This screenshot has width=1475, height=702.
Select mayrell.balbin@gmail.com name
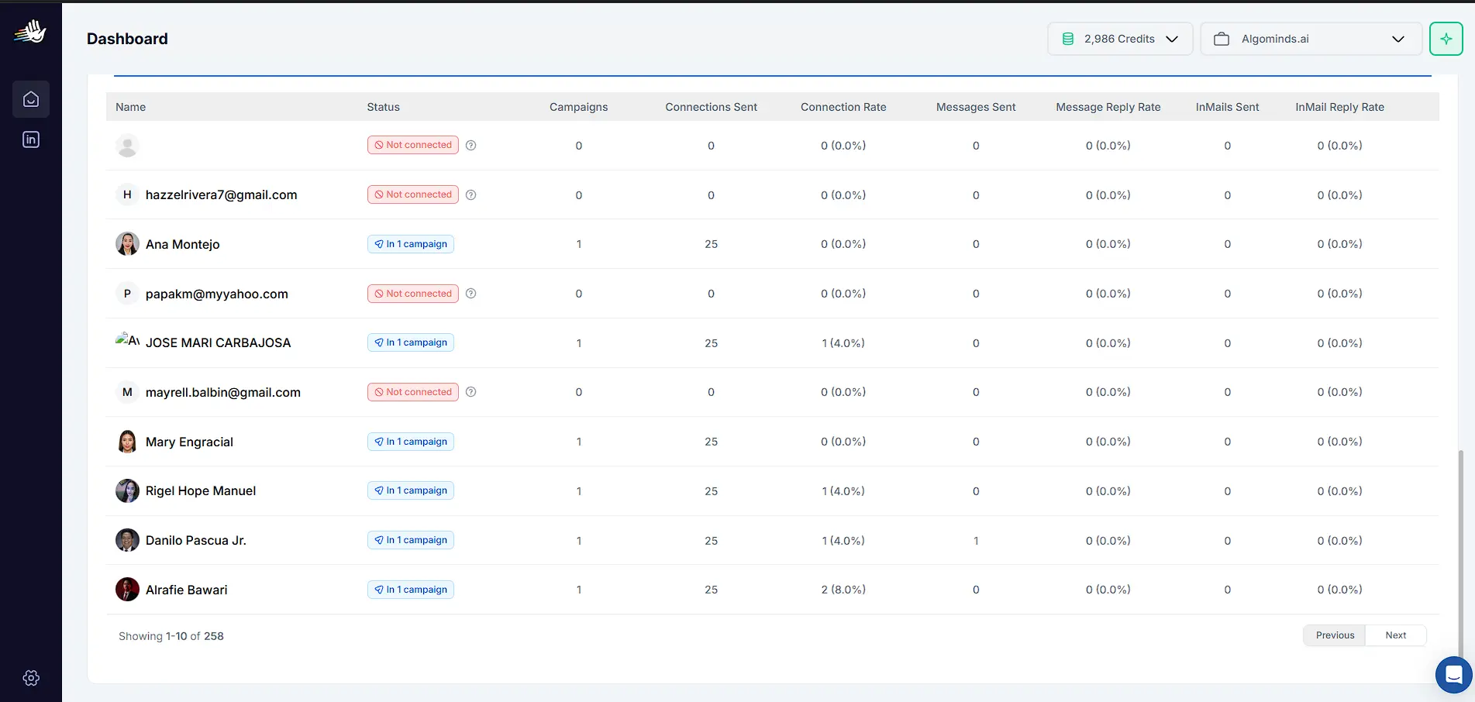point(222,393)
